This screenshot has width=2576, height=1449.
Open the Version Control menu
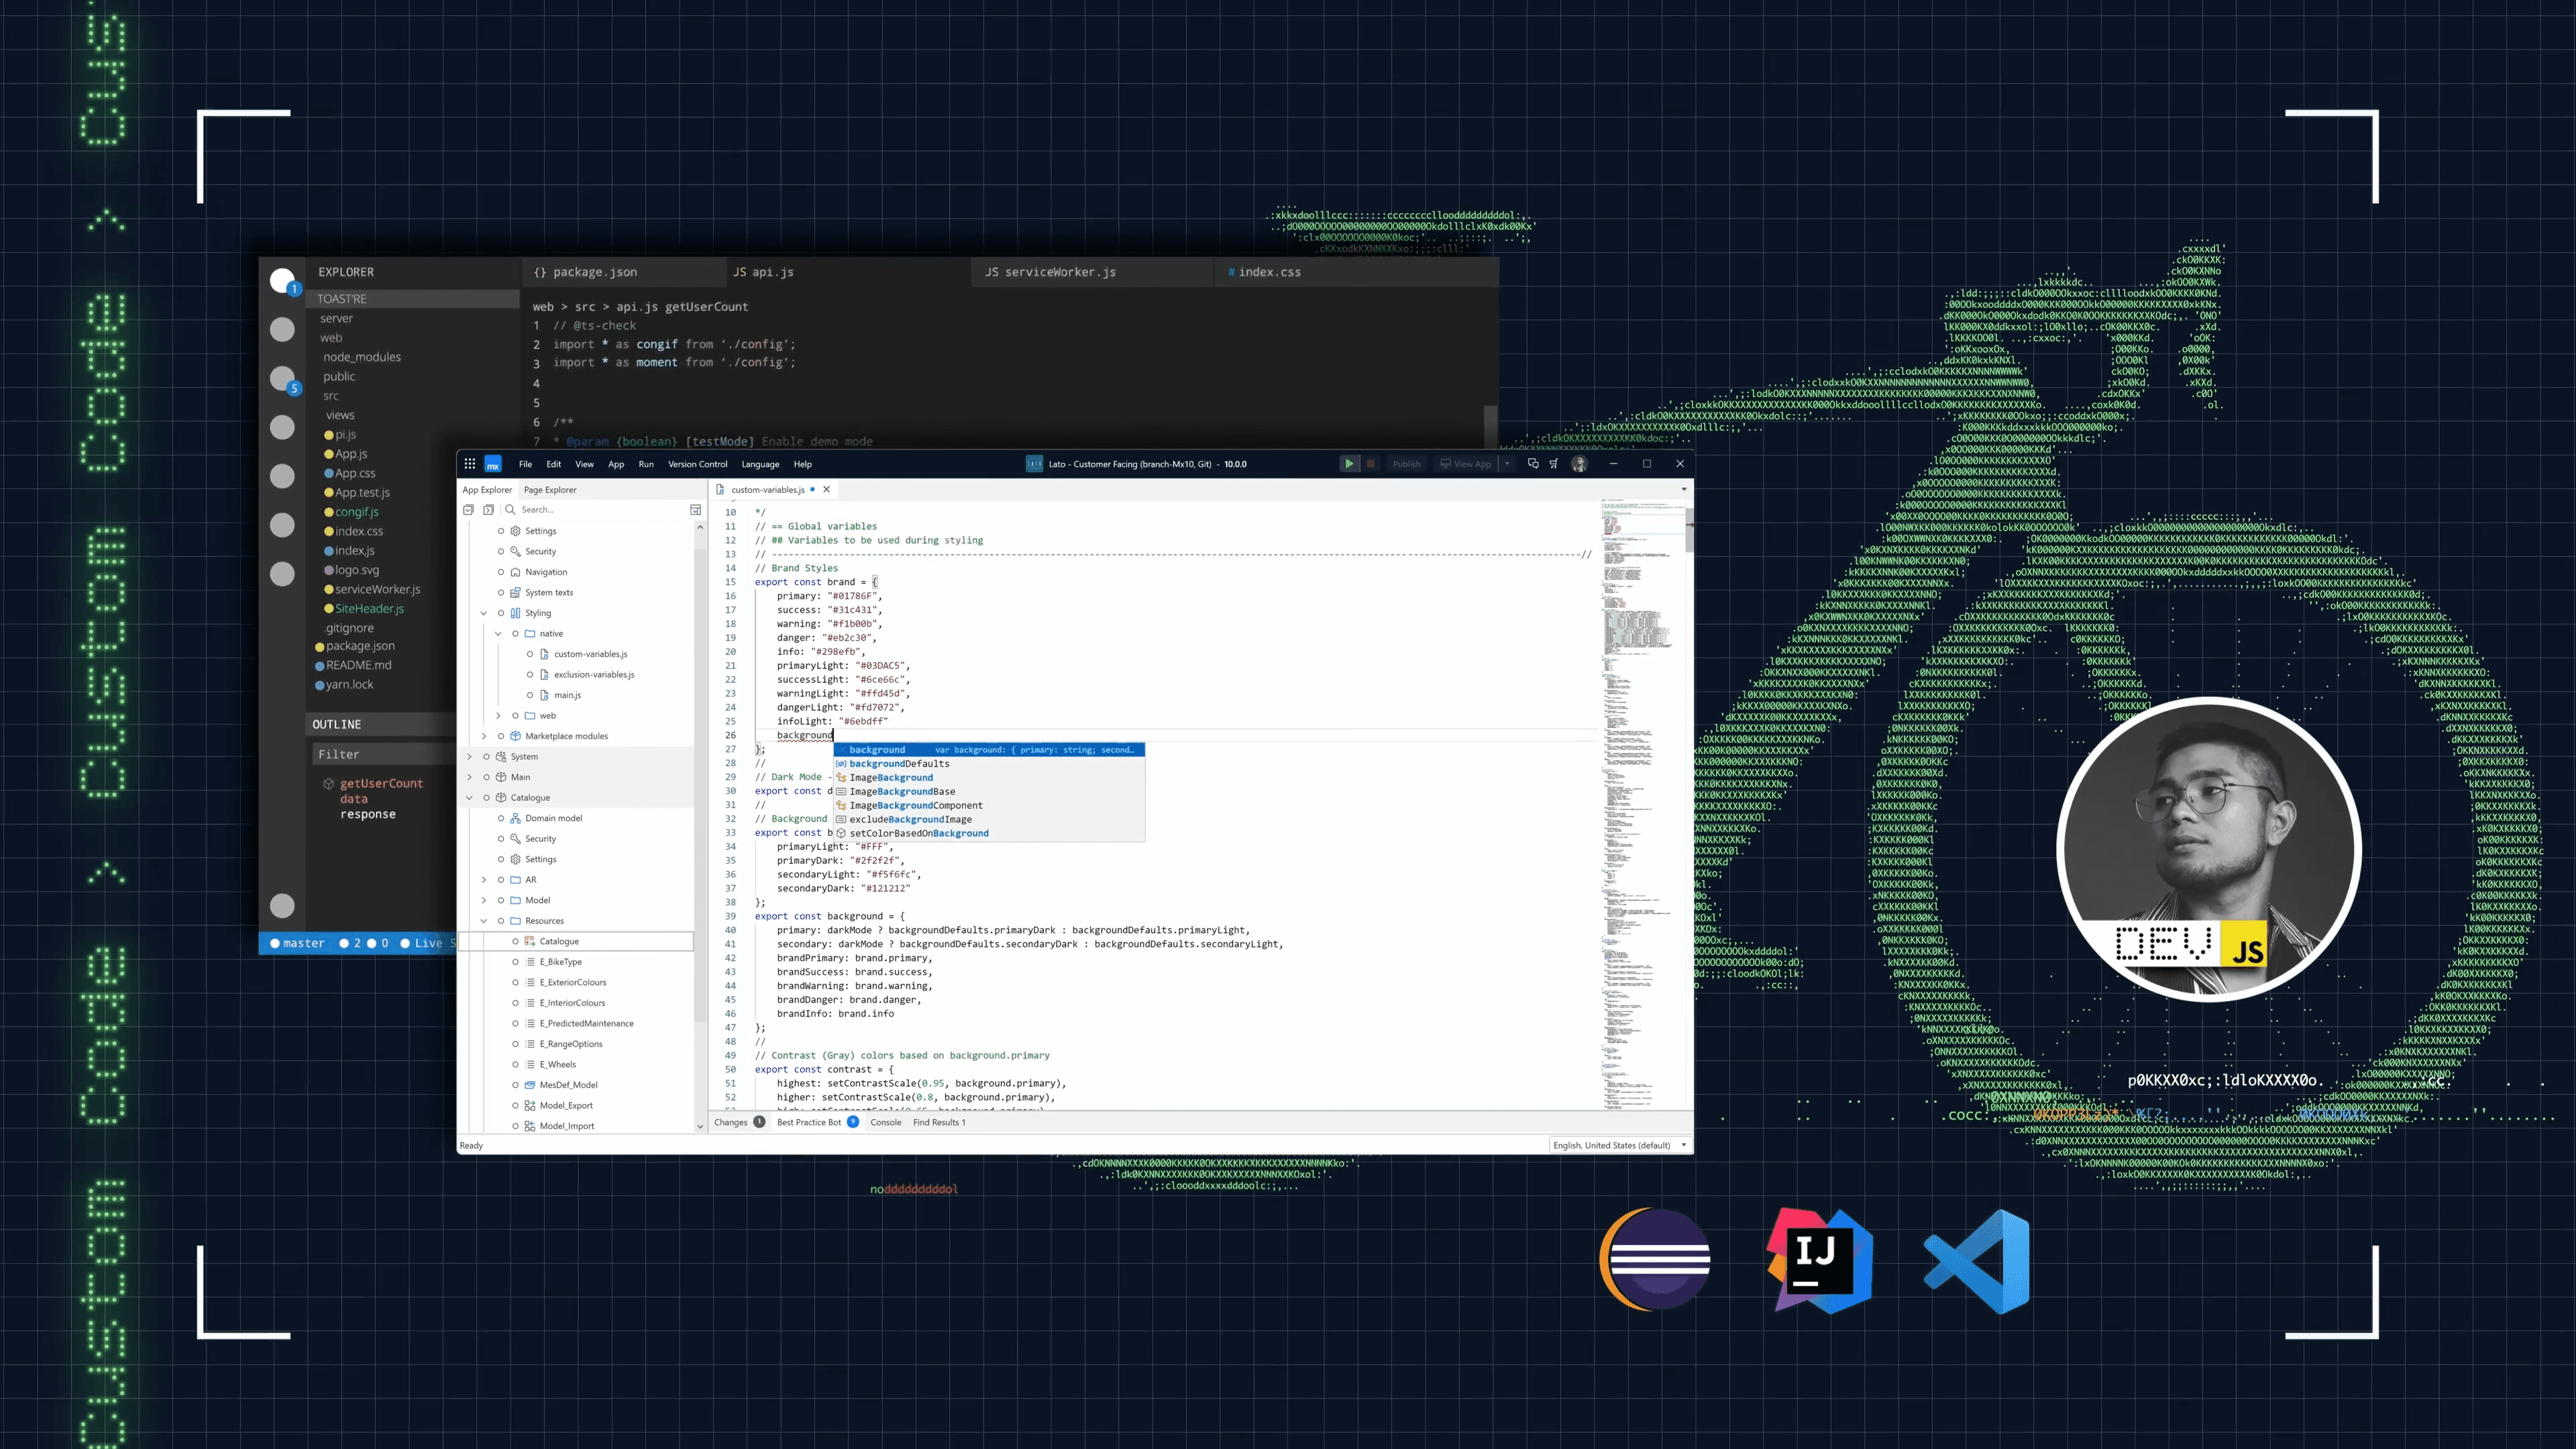point(697,463)
